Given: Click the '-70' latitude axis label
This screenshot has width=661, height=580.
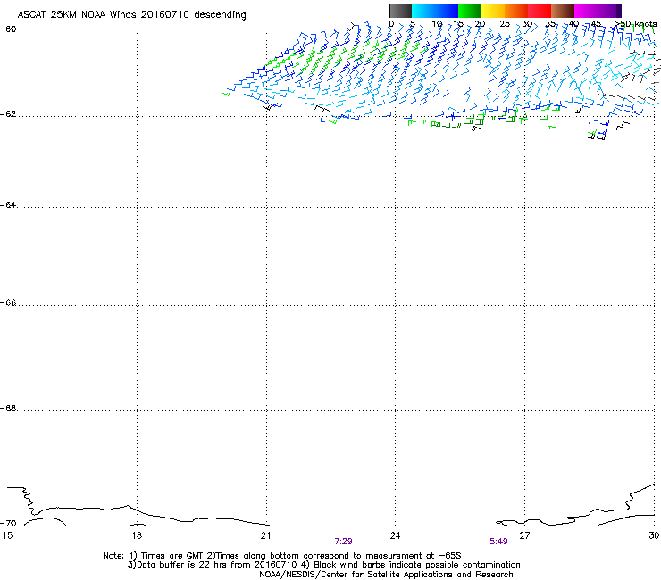Looking at the screenshot, I should [8, 524].
